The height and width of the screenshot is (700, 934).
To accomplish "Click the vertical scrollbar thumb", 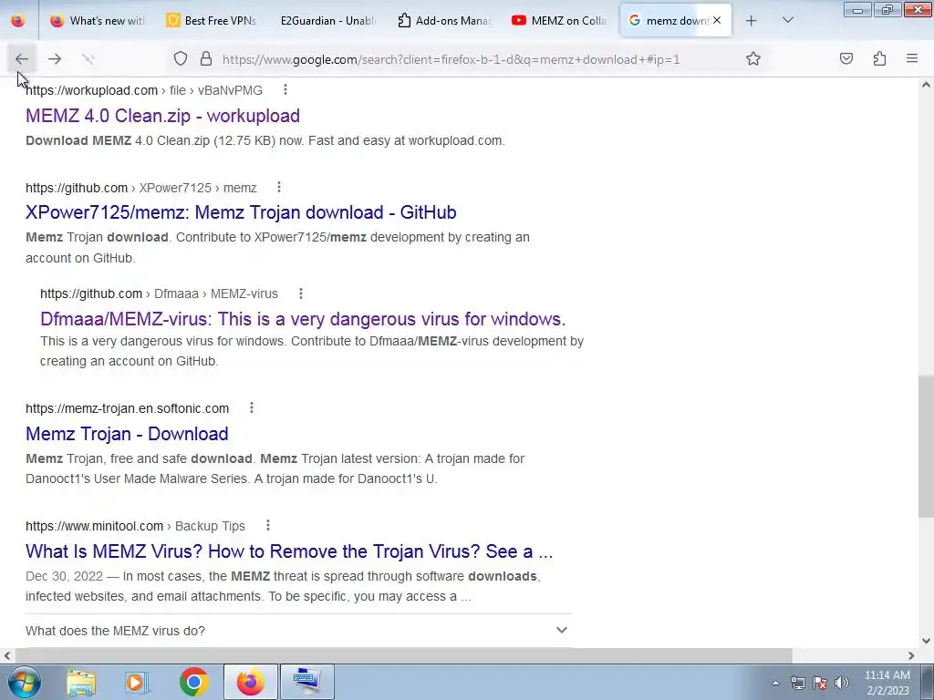I will (x=926, y=447).
